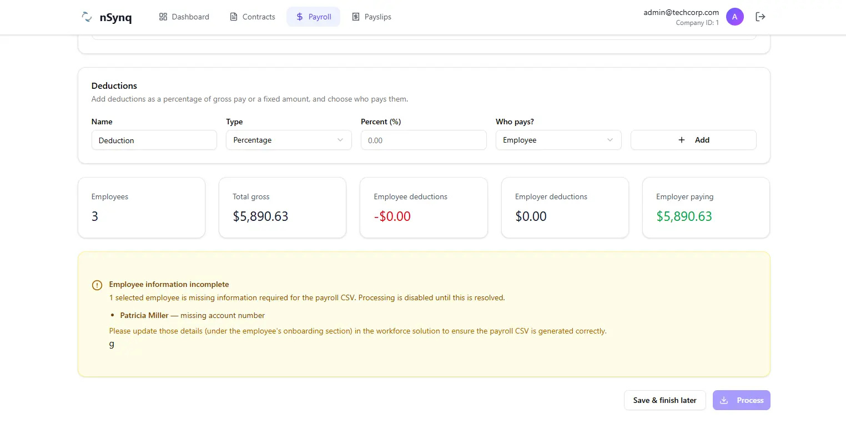Expand the Who pays dropdown
The image size is (846, 424).
[558, 140]
